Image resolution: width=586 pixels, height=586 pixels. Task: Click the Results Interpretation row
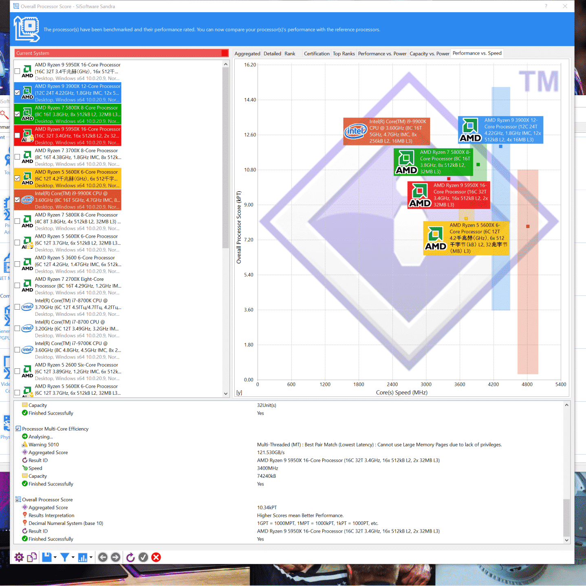pyautogui.click(x=51, y=516)
